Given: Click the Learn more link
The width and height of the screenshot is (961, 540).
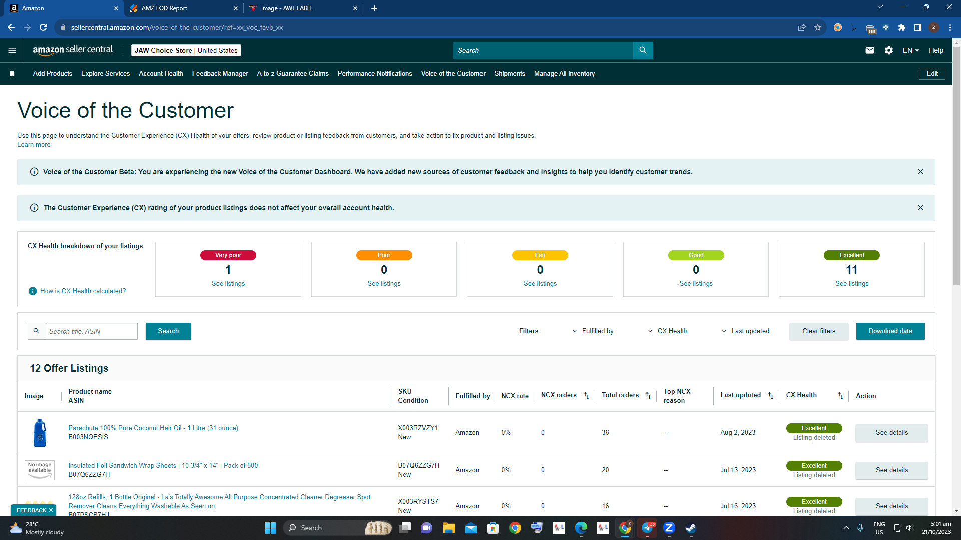Looking at the screenshot, I should tap(34, 145).
